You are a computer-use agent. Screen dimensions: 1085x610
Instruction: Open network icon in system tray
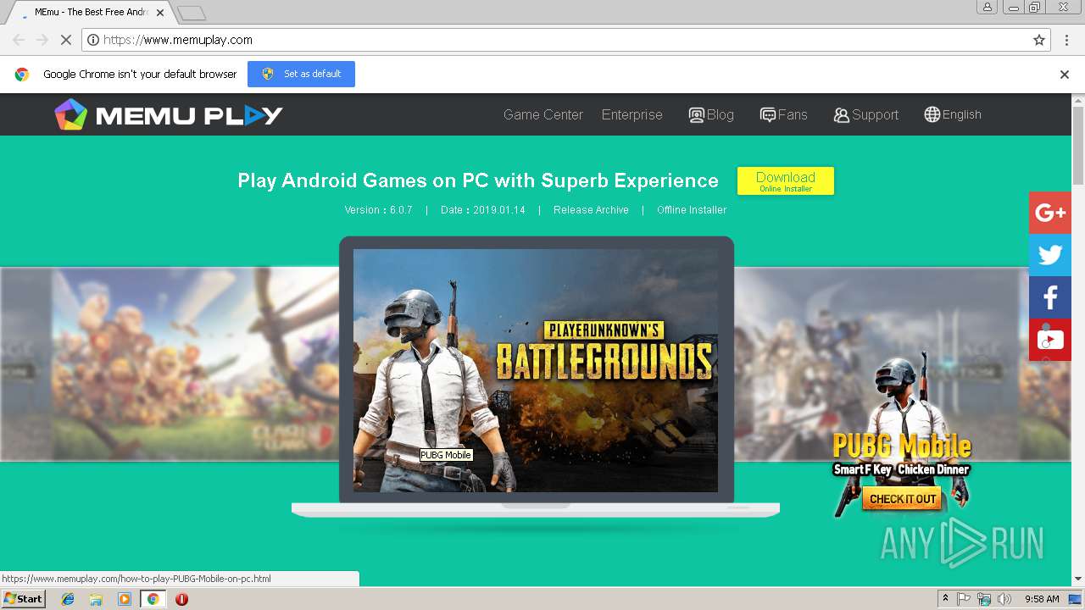tap(984, 599)
